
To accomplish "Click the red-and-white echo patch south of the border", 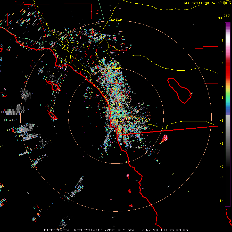I will coord(164,139).
